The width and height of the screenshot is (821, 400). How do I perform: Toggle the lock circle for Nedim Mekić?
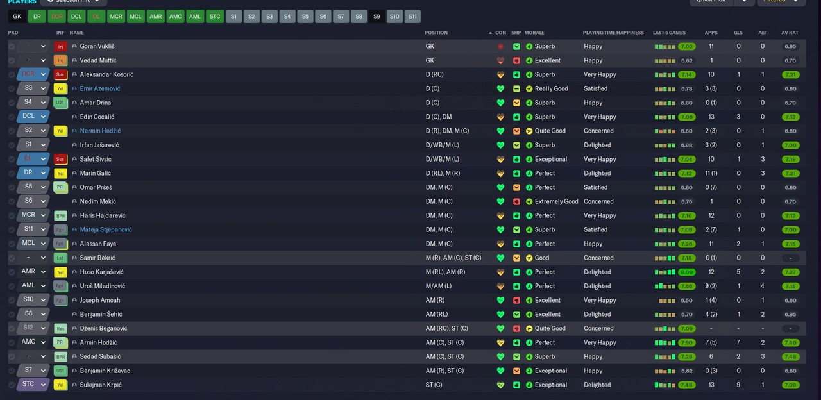pos(12,201)
